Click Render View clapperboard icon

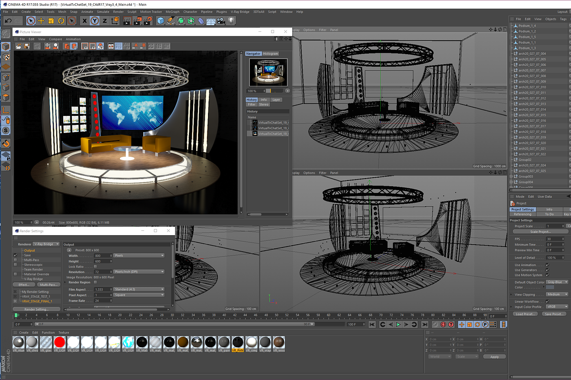pyautogui.click(x=128, y=21)
